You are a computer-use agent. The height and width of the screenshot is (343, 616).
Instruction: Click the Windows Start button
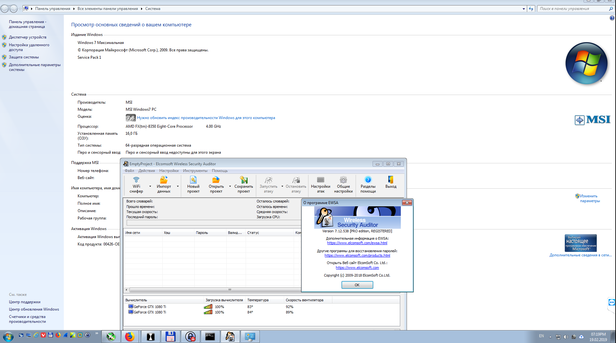pyautogui.click(x=8, y=337)
